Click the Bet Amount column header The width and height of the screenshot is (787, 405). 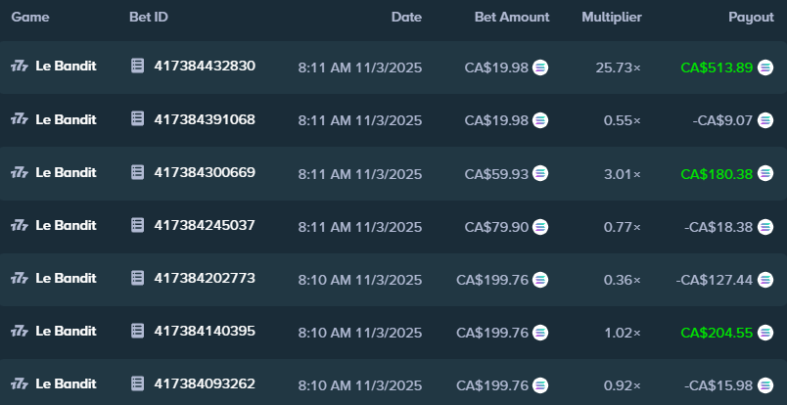tap(512, 17)
